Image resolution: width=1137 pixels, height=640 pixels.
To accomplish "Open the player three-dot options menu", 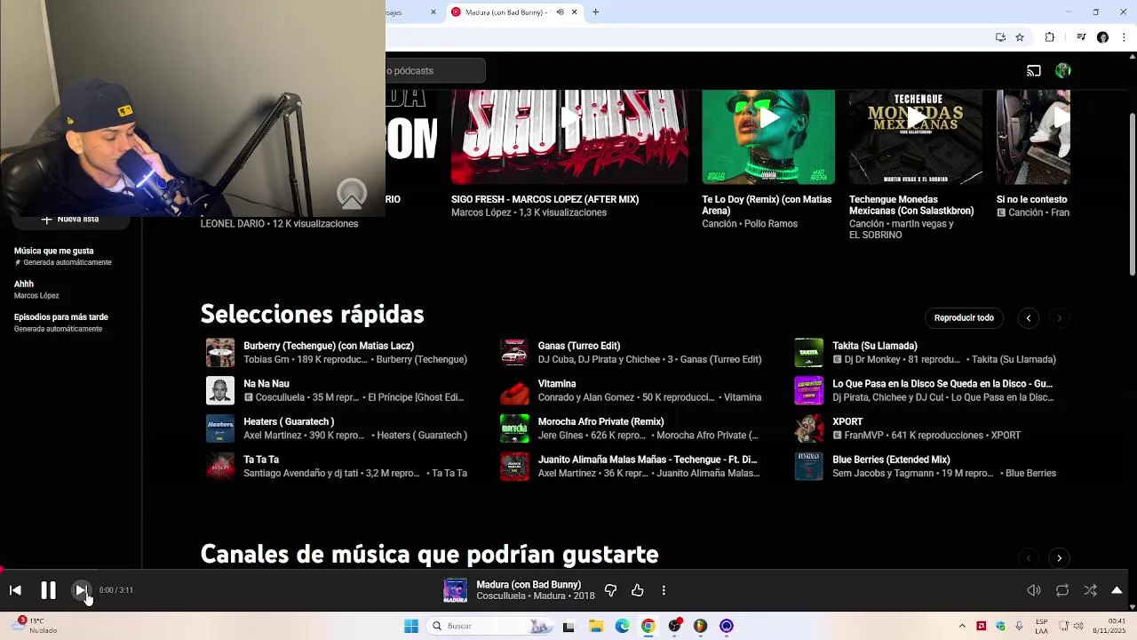I will (664, 590).
